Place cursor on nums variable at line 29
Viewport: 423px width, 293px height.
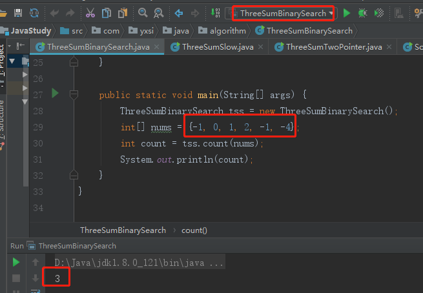tap(161, 127)
